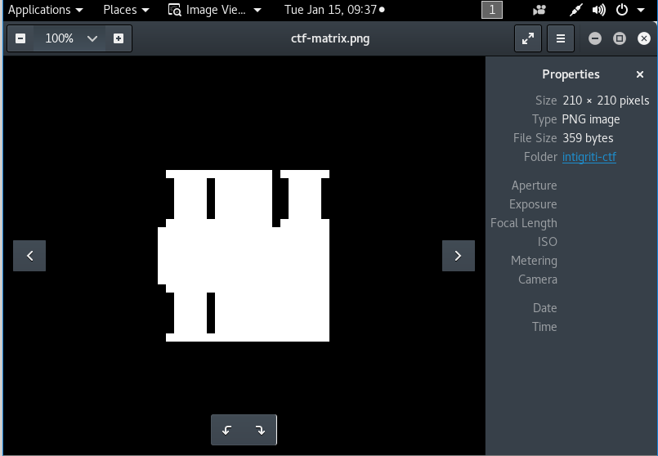Open the hamburger menu button
658x456 pixels.
point(560,38)
